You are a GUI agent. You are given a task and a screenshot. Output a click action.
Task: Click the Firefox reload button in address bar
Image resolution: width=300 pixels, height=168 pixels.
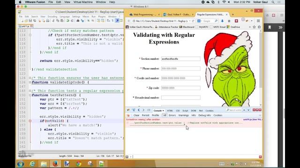[193, 21]
